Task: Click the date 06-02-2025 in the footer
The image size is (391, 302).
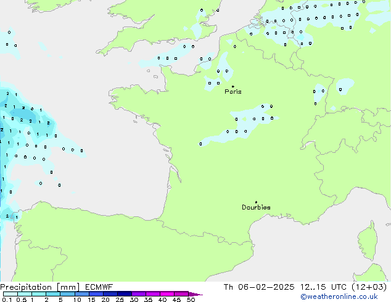Action: [x=266, y=287]
